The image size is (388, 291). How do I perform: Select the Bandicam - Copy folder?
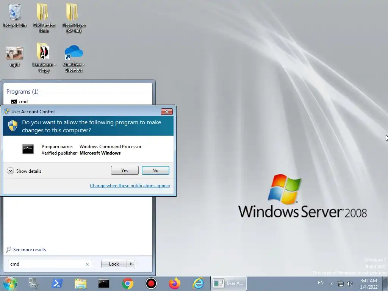pos(44,58)
